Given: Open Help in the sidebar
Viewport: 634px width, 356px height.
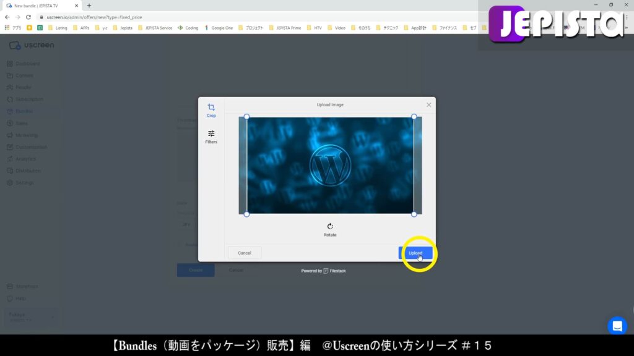Looking at the screenshot, I should [17, 299].
